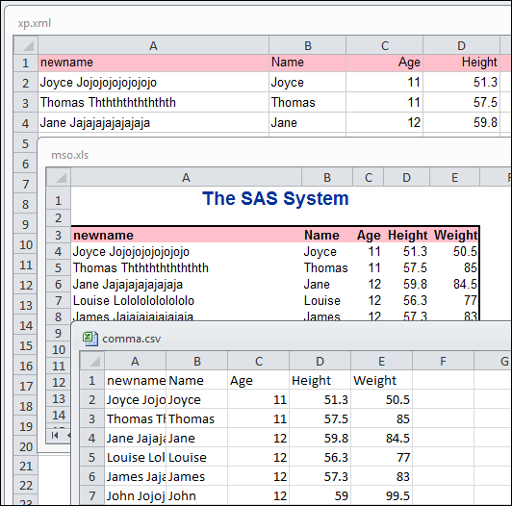Click the pink newname header cell in xp.xml
512x506 pixels.
[x=153, y=63]
